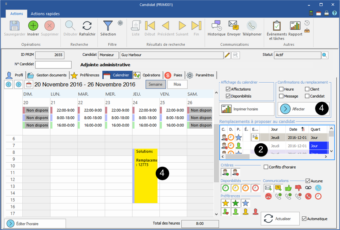
Task: Uncheck the Affectations checkbox
Action: (x=228, y=89)
